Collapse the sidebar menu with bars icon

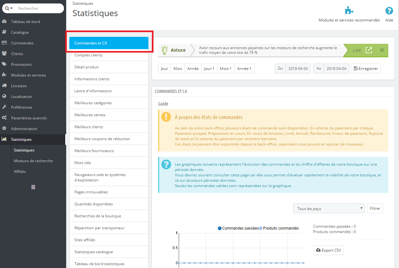click(33, 187)
